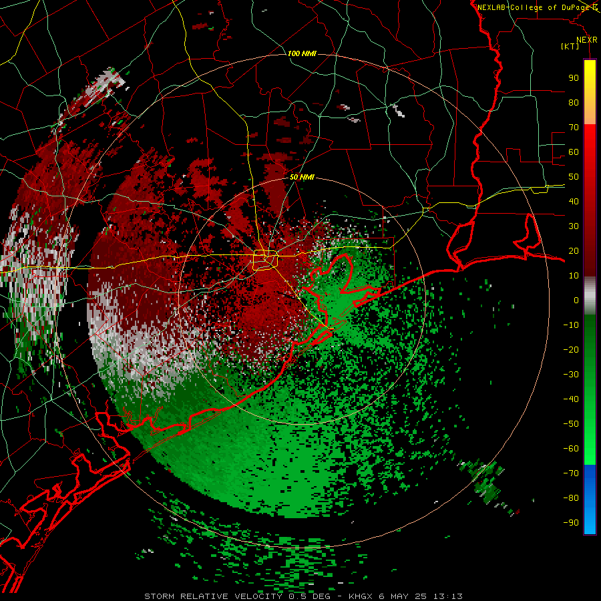This screenshot has height=601, width=601.
Task: Click the "13:13" timestamp in caption
Action: point(448,596)
